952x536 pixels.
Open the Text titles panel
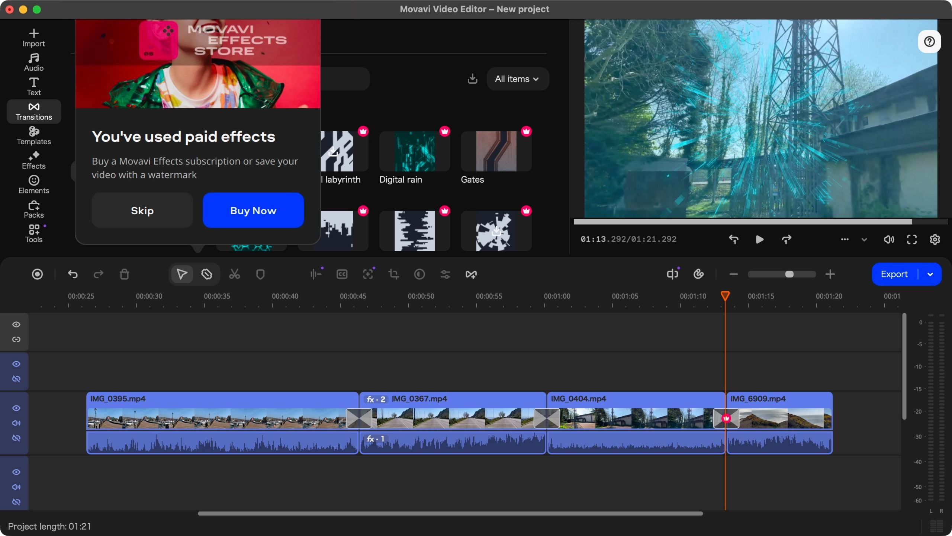(33, 87)
